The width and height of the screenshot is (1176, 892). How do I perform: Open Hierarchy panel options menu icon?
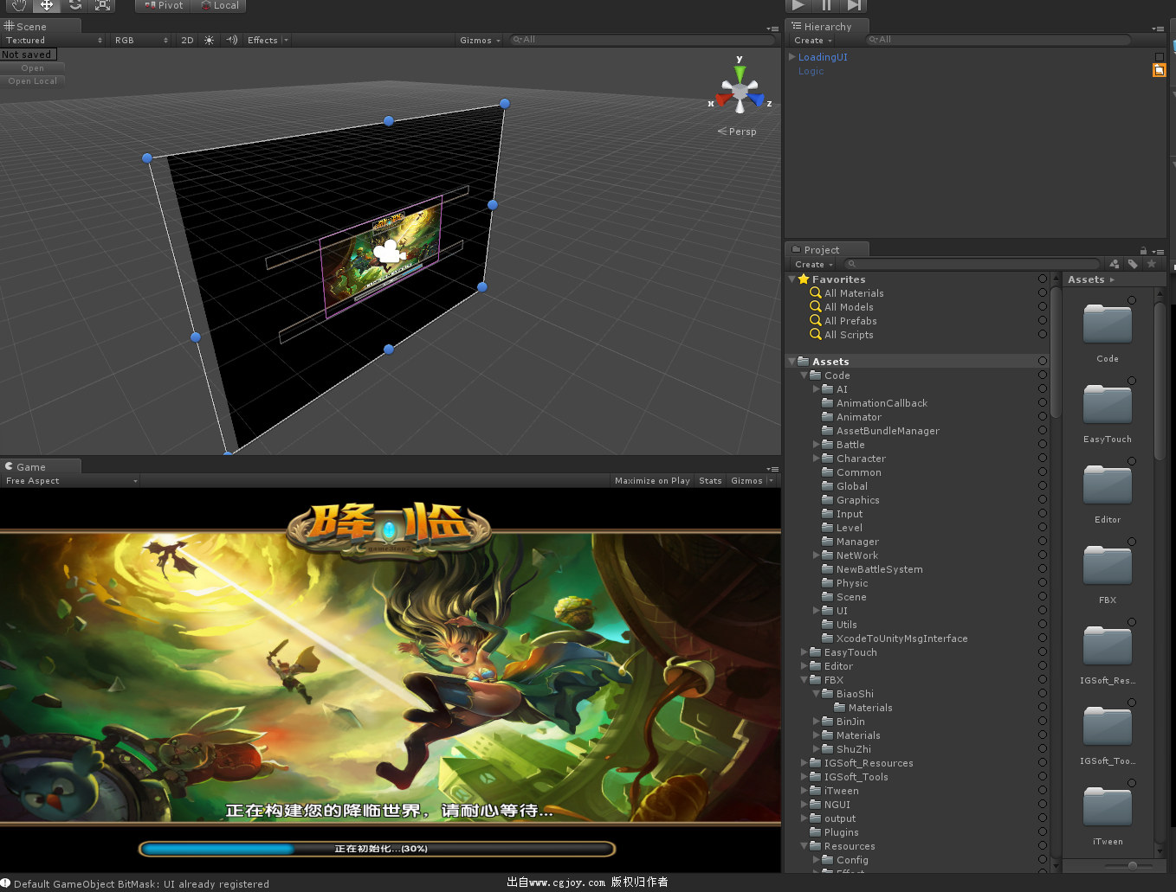pos(1159,29)
